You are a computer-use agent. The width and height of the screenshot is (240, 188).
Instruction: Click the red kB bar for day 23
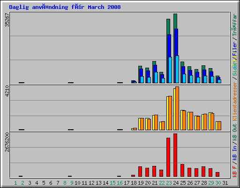(x=168, y=157)
